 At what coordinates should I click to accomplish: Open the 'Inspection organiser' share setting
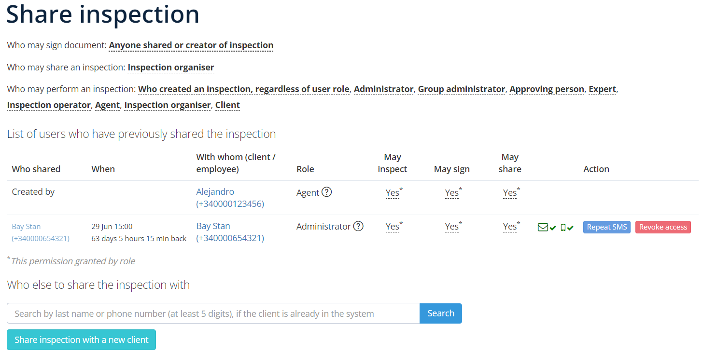coord(171,68)
